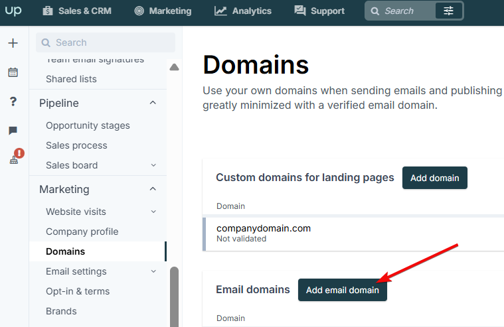This screenshot has height=327, width=504.
Task: Open Sales board settings
Action: click(x=72, y=165)
